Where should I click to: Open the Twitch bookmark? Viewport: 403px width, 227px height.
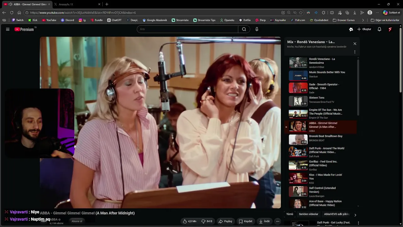point(18,20)
